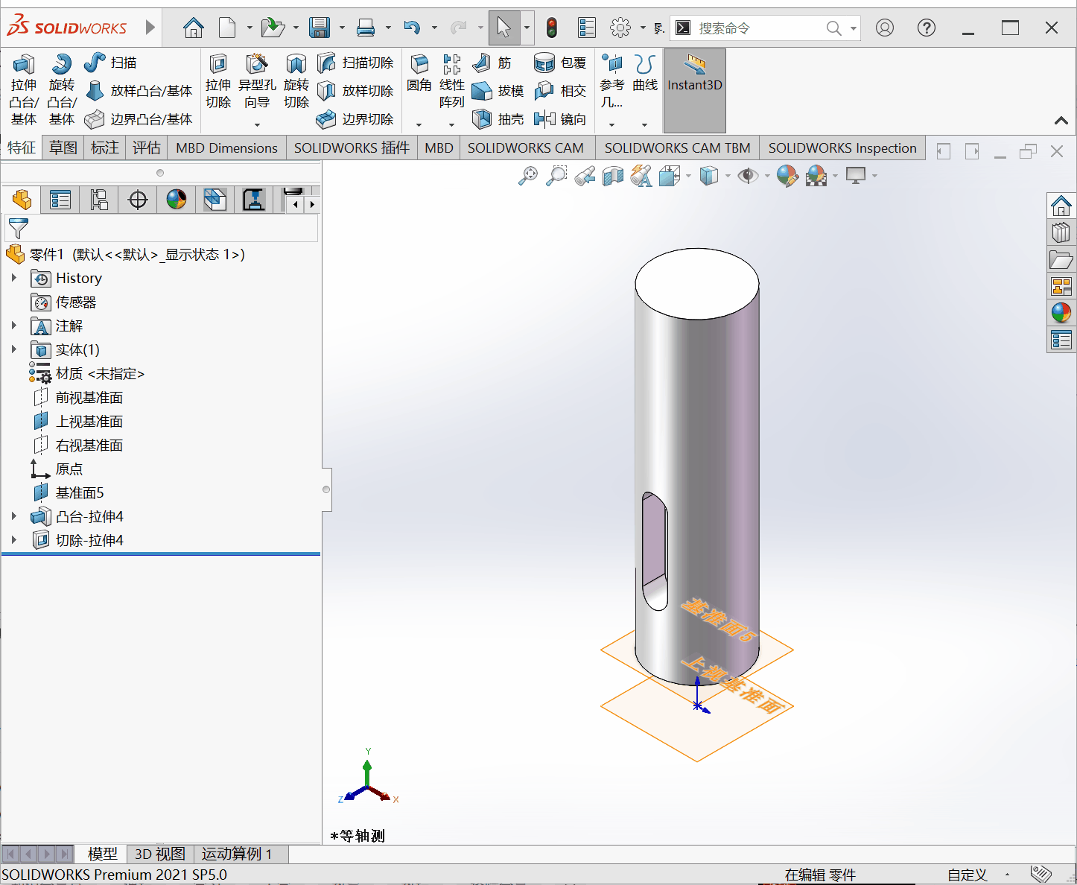Click the rebuild traffic light icon

point(551,28)
